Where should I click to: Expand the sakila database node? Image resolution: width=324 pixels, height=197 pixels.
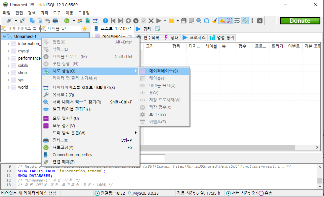coord(8,66)
